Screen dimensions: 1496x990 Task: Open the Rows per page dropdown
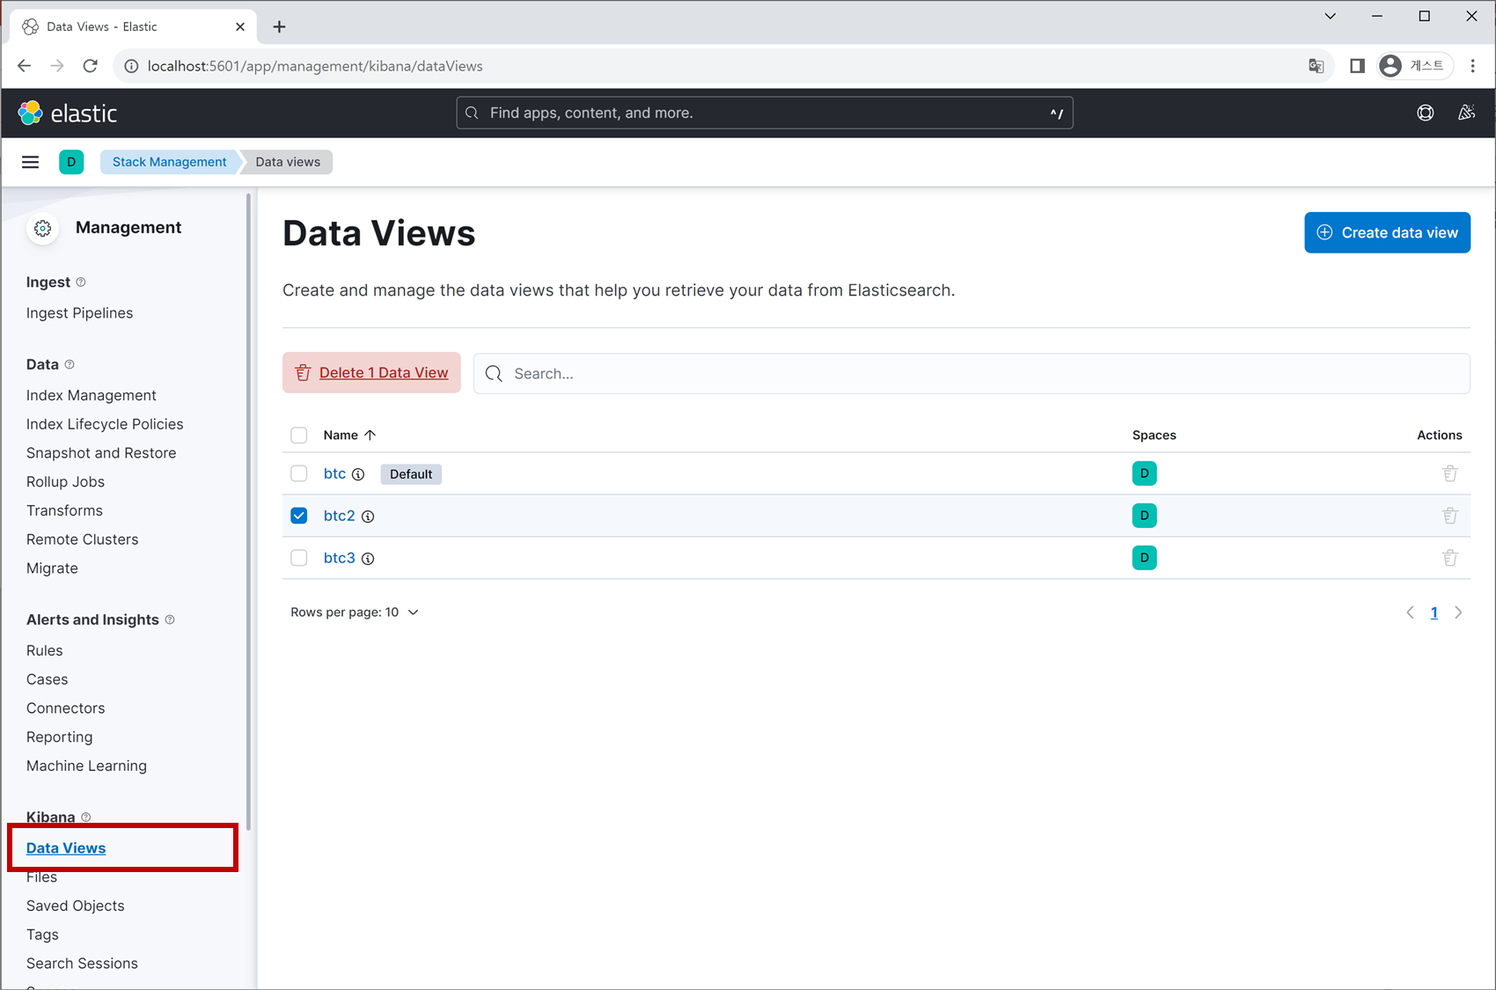click(x=355, y=612)
